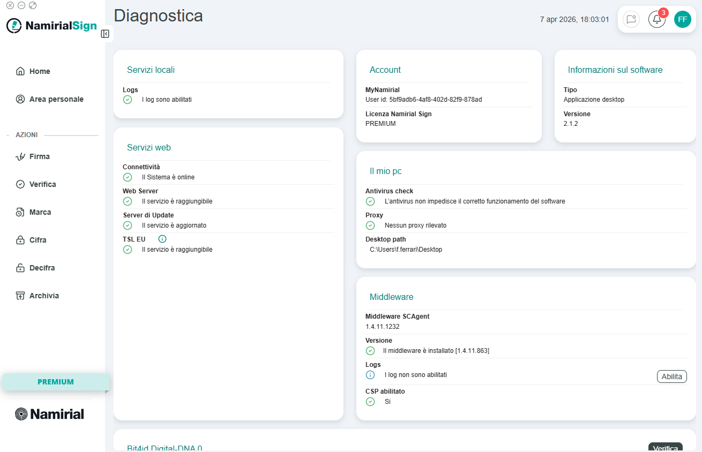Click the NamirialSign logo
702x452 pixels.
51,26
